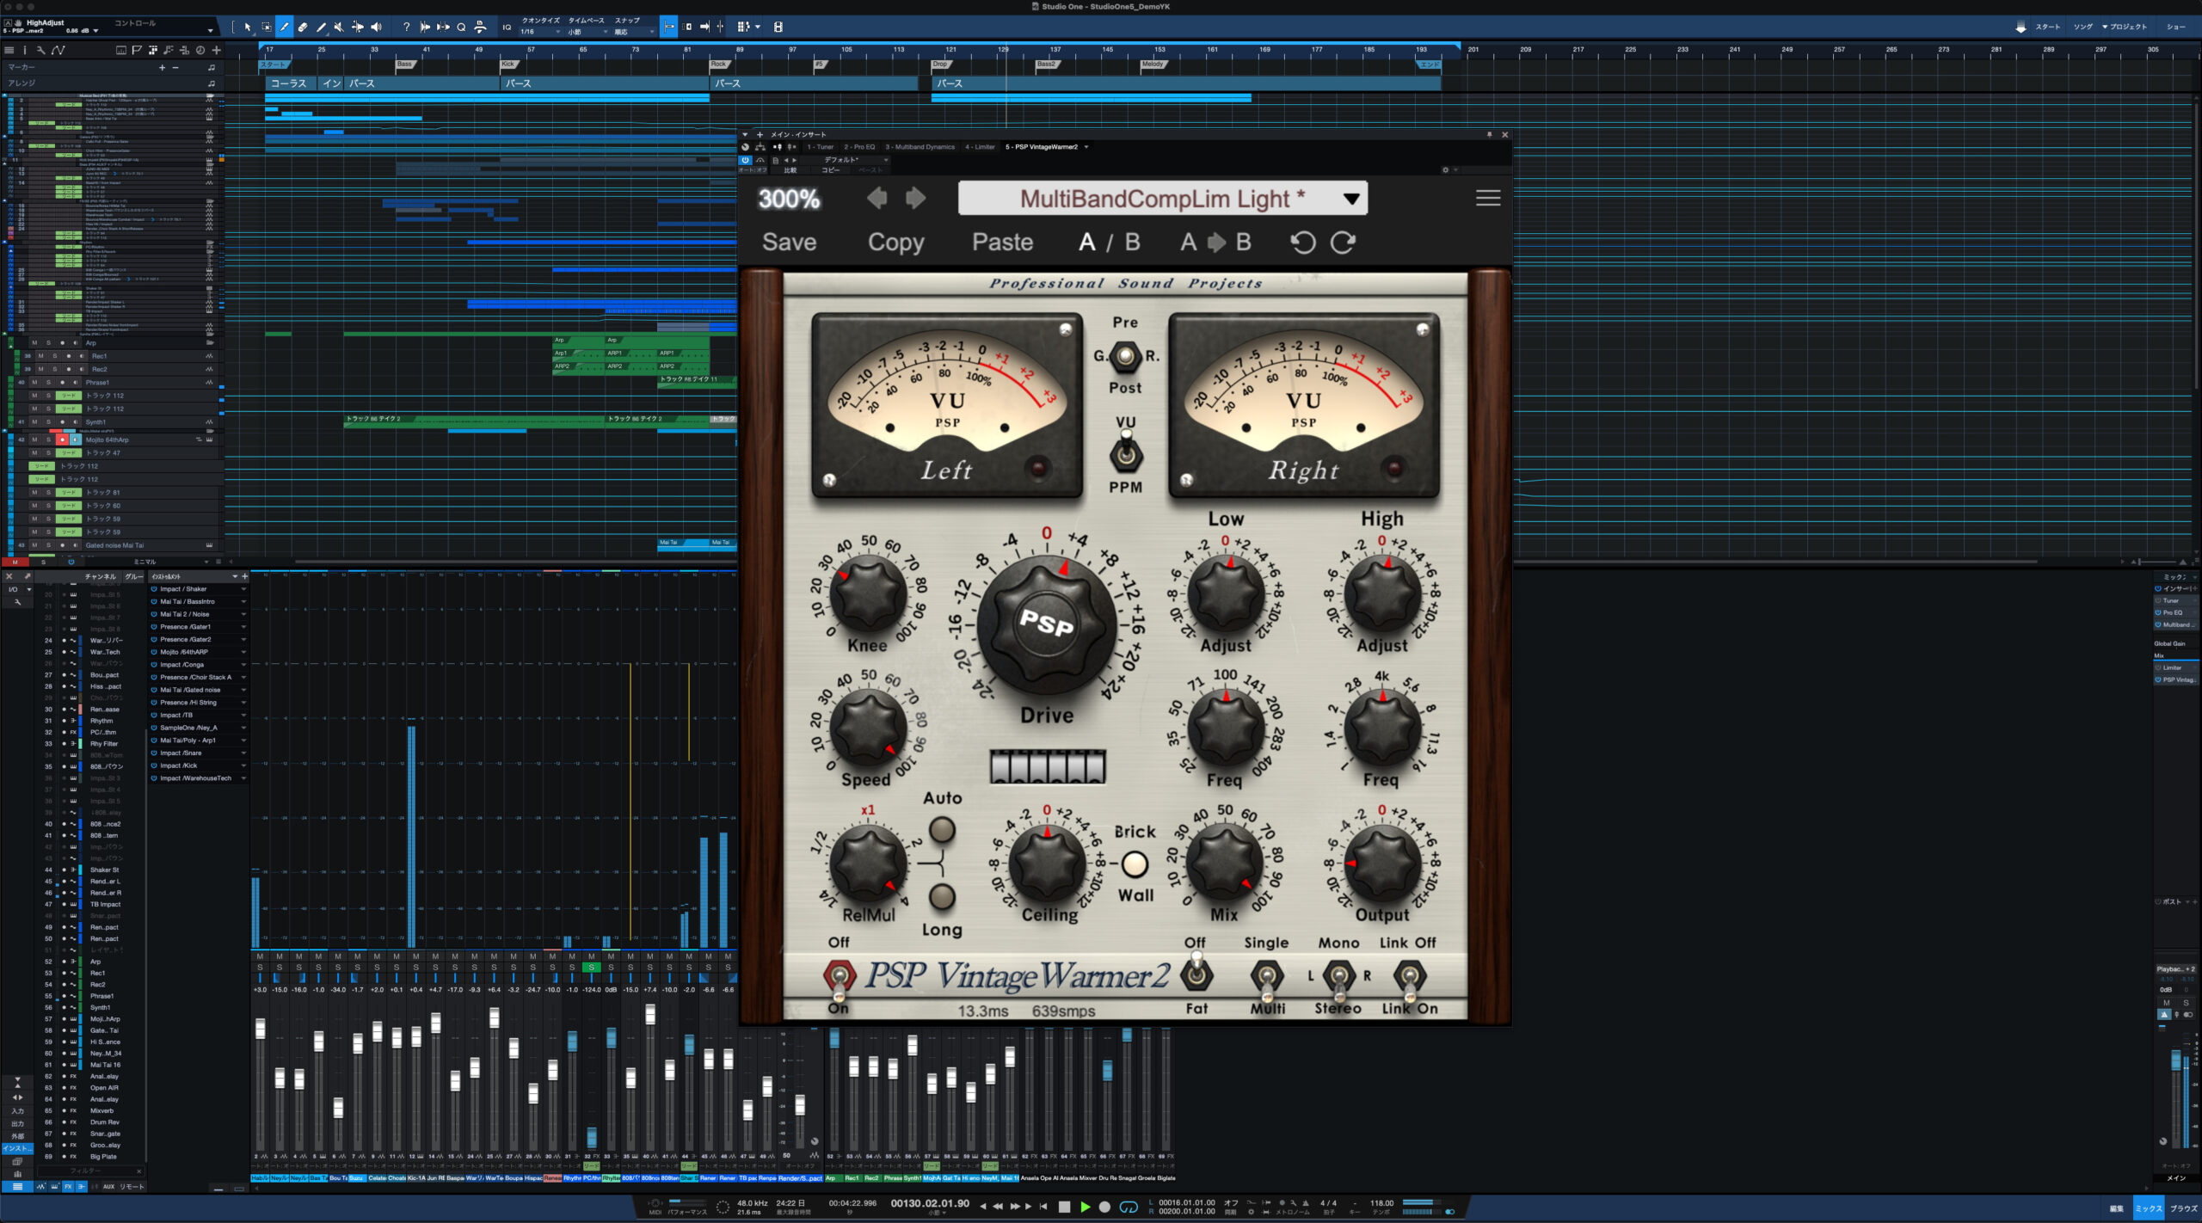Go to the previous preset with left arrow
Viewport: 2202px width, 1223px height.
pos(876,199)
